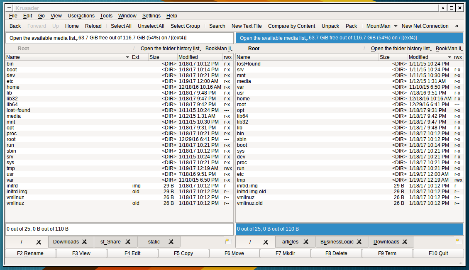Image resolution: width=469 pixels, height=270 pixels.
Task: Click the F7 Mkdir button
Action: coord(286,253)
